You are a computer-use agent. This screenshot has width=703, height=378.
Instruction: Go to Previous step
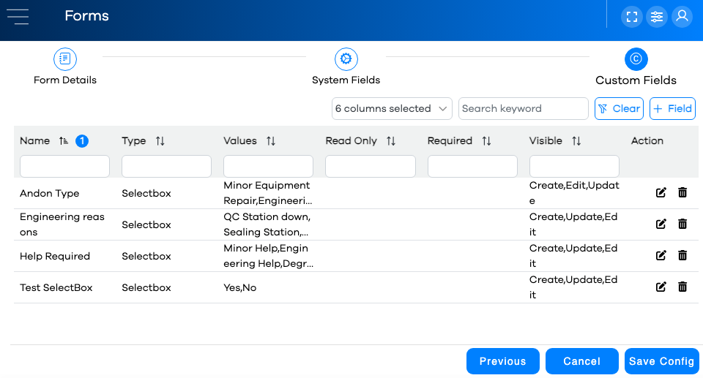[x=503, y=361]
